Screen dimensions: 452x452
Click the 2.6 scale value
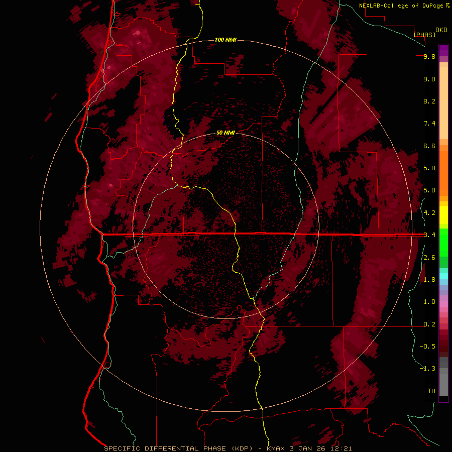(429, 258)
